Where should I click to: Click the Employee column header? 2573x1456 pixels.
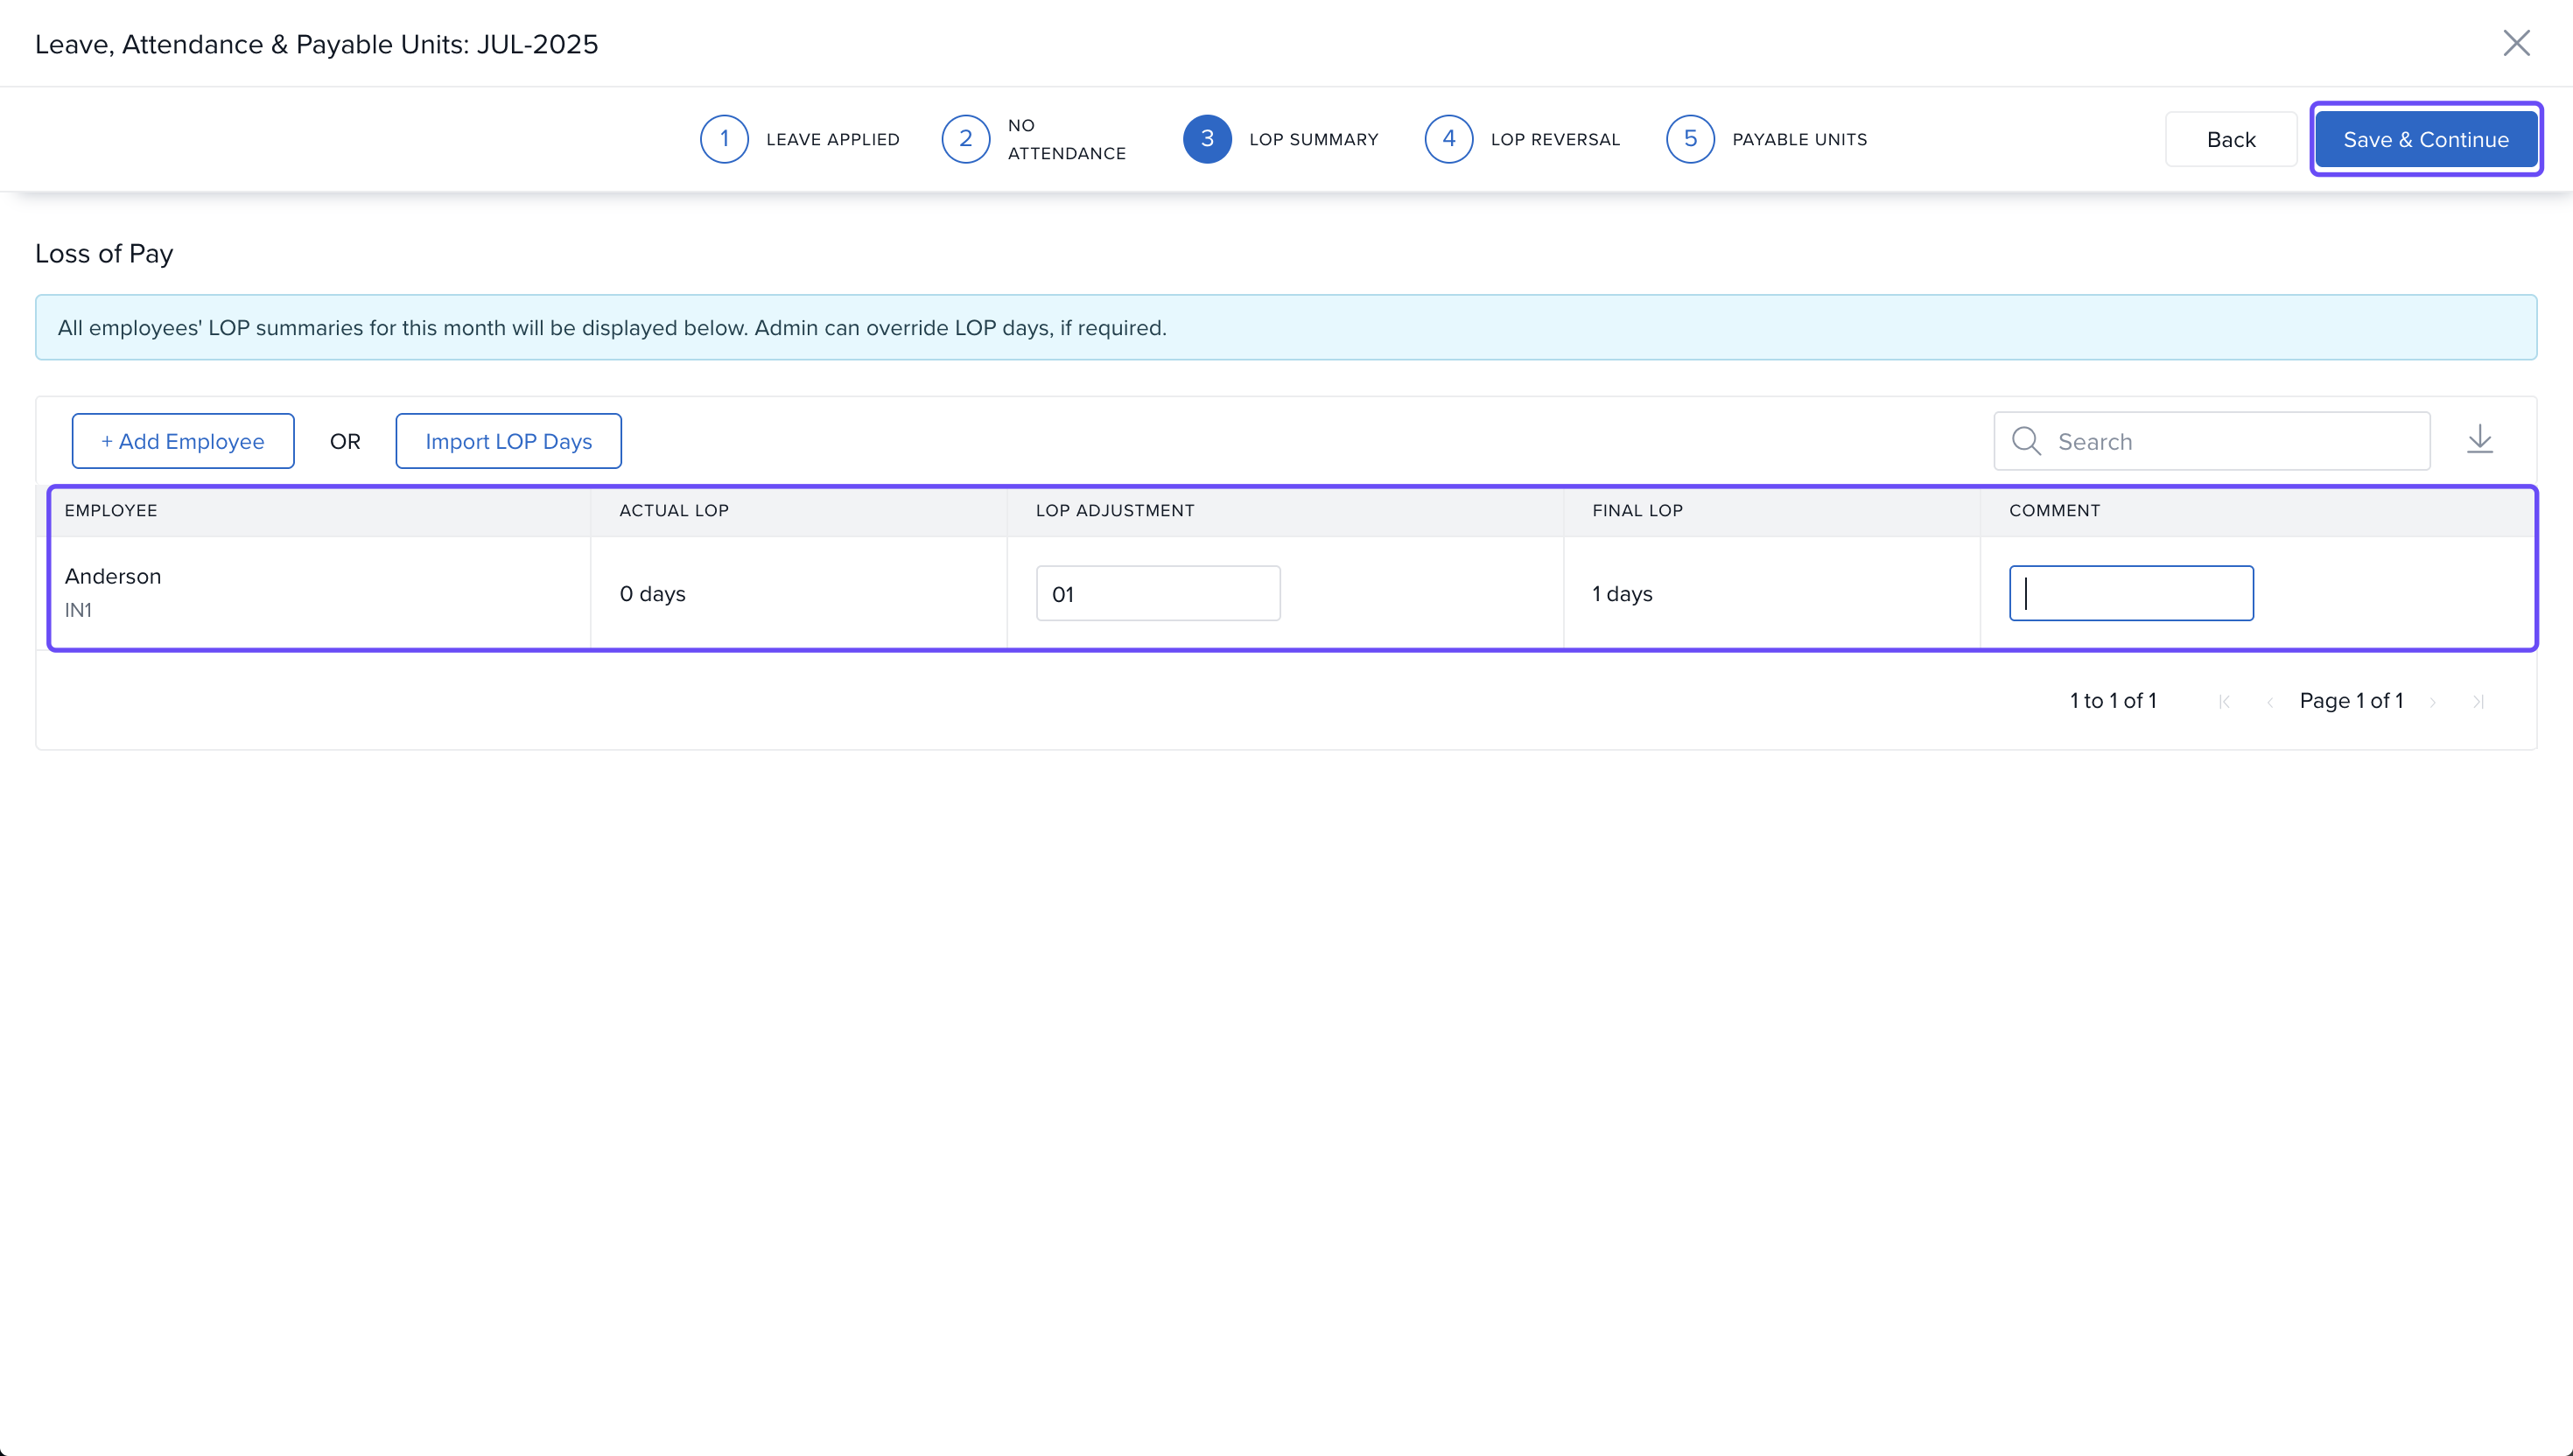click(111, 511)
